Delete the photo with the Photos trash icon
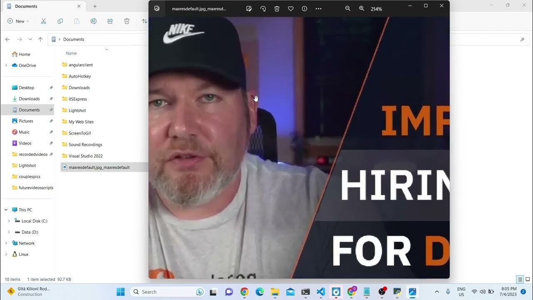The height and width of the screenshot is (300, 533). coord(277,9)
